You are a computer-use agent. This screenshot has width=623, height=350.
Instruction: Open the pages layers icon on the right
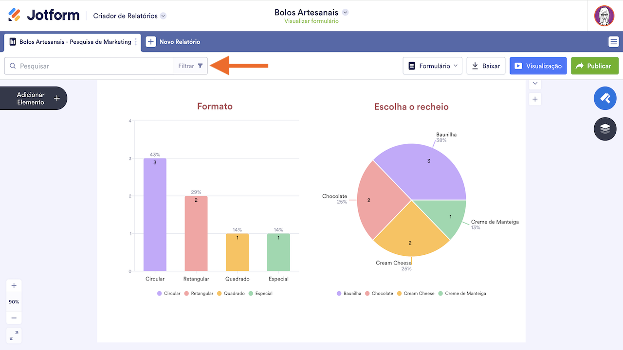point(605,129)
